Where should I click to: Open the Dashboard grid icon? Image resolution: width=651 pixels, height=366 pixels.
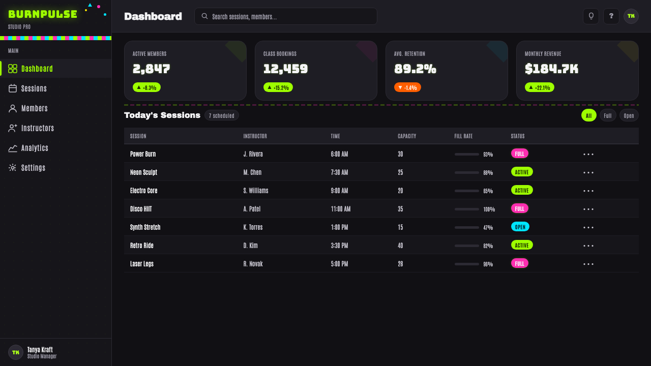(x=13, y=69)
